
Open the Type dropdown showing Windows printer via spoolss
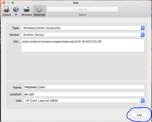coord(83,28)
